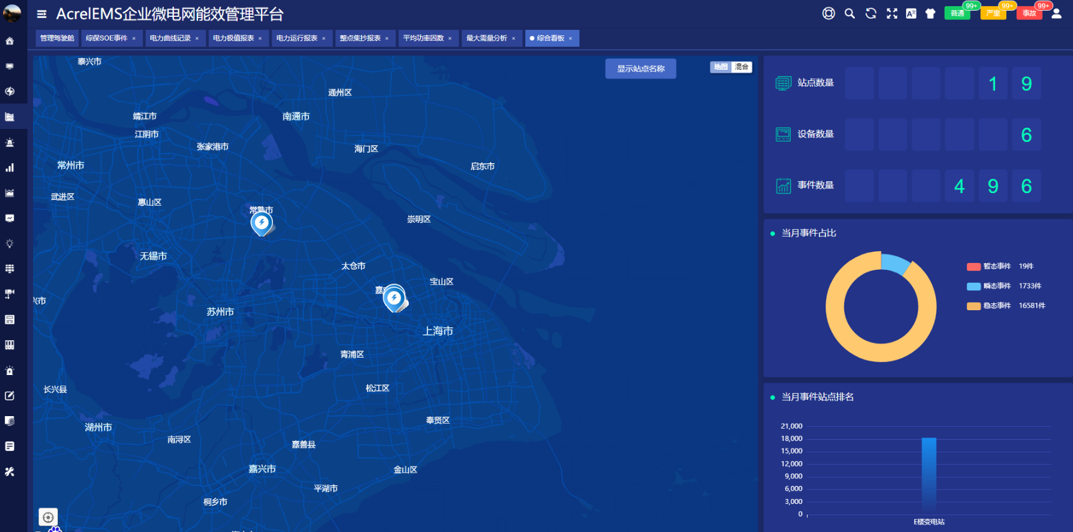This screenshot has width=1073, height=532.
Task: Click the help lifebuoy icon in the top bar
Action: [828, 13]
